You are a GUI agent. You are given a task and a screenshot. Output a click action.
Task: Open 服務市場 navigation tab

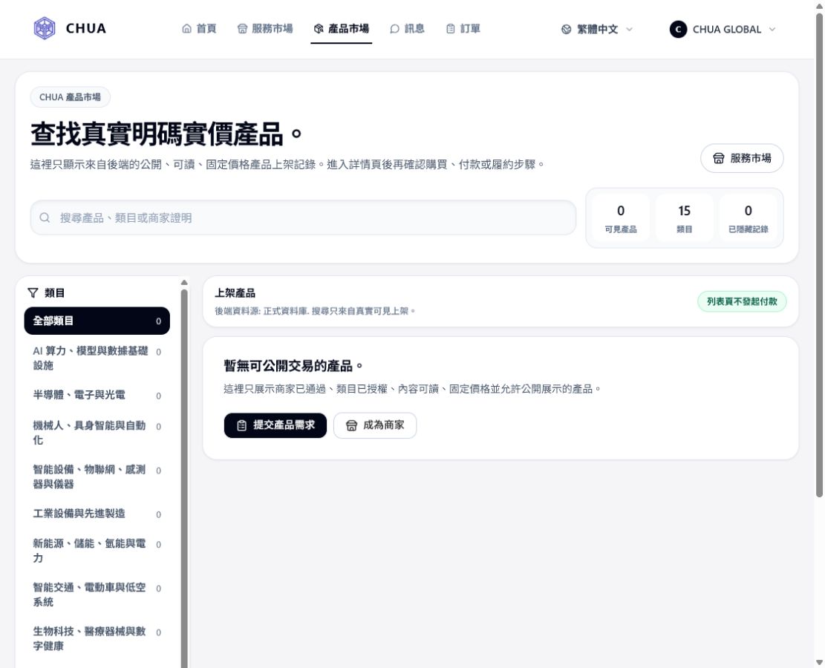265,28
